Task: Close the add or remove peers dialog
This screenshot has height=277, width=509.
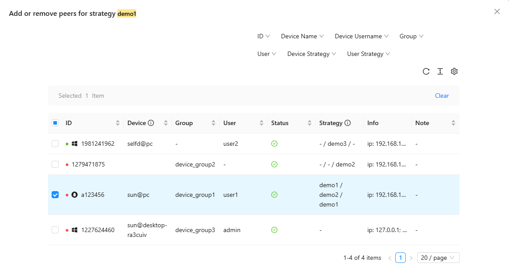Action: 497,11
